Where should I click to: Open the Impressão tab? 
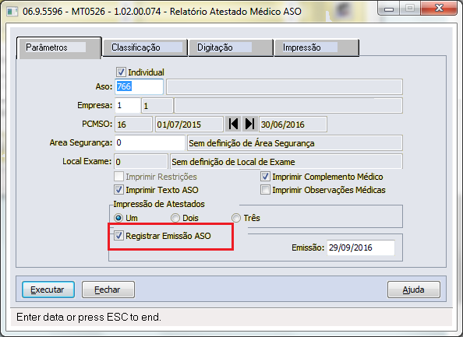point(316,47)
